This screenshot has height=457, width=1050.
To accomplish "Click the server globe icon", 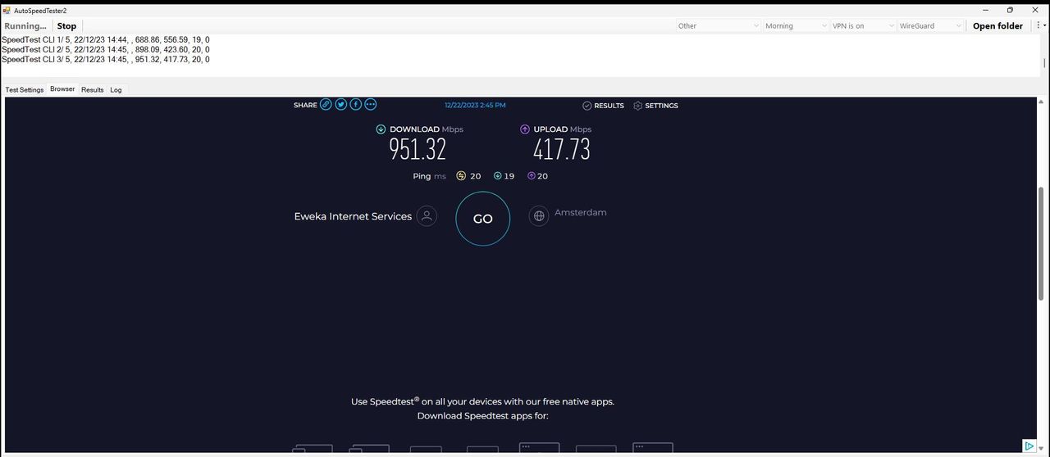I will [x=539, y=216].
